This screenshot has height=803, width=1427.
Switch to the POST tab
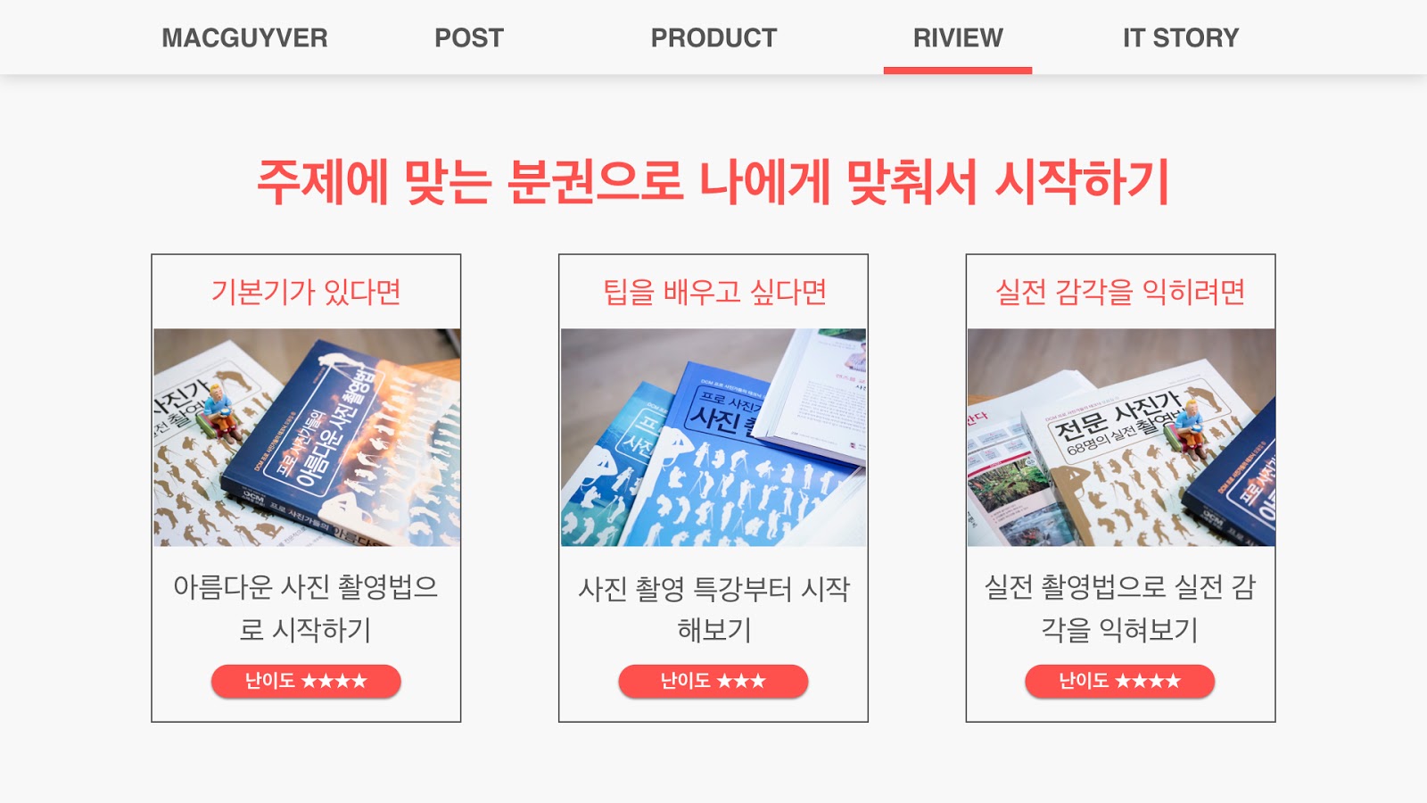pyautogui.click(x=469, y=37)
